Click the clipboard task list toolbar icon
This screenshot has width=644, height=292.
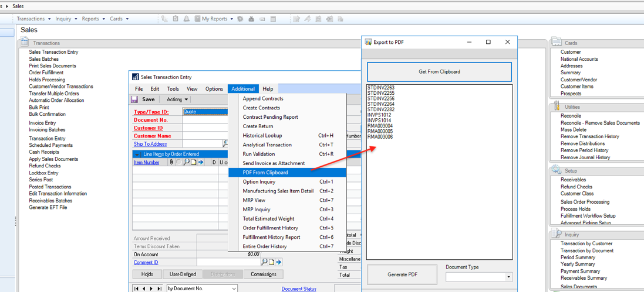176,19
